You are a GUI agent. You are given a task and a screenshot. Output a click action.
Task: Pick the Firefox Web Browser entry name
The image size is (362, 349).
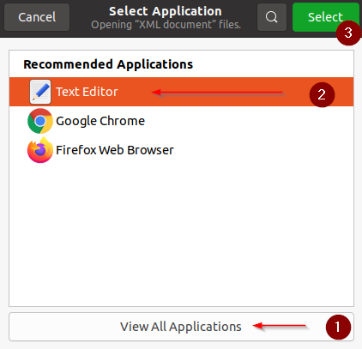(115, 150)
